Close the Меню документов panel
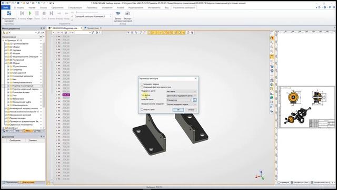 coord(44,28)
